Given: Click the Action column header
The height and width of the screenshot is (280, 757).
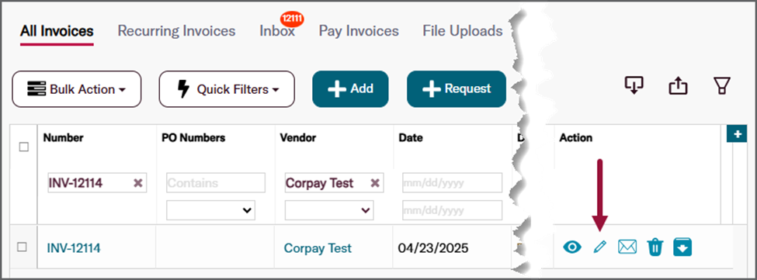Looking at the screenshot, I should coord(576,138).
